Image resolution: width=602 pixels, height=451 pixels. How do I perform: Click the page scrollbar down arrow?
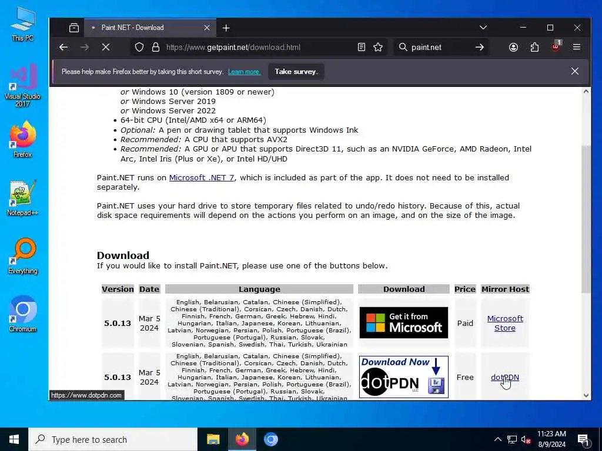coord(586,395)
